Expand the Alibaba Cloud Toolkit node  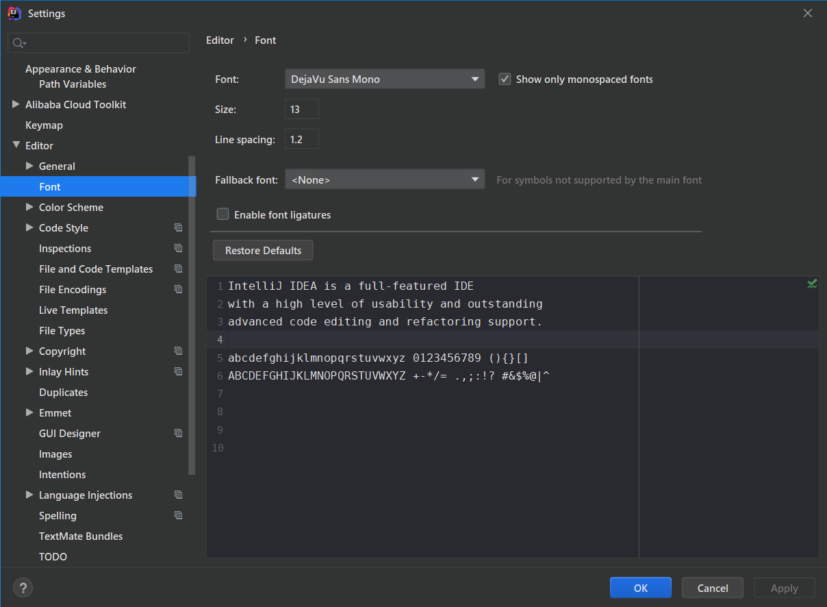(x=16, y=104)
